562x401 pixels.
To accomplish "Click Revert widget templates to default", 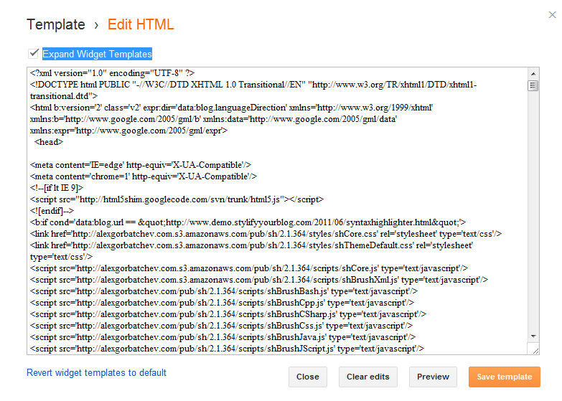I will 96,372.
